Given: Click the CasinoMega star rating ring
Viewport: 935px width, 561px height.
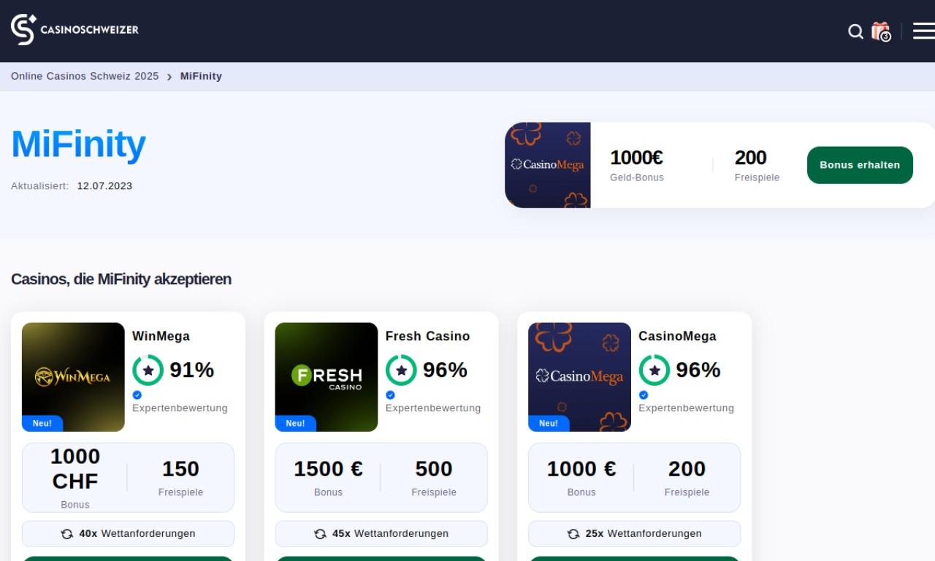Looking at the screenshot, I should pos(654,370).
